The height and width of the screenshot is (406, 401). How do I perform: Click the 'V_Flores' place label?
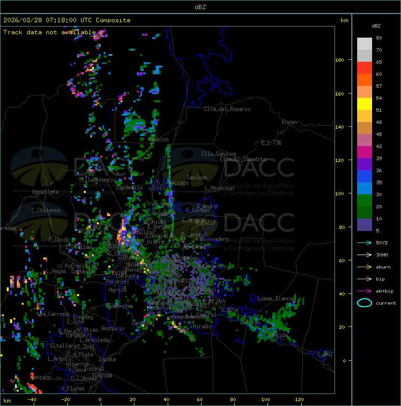pos(73,389)
